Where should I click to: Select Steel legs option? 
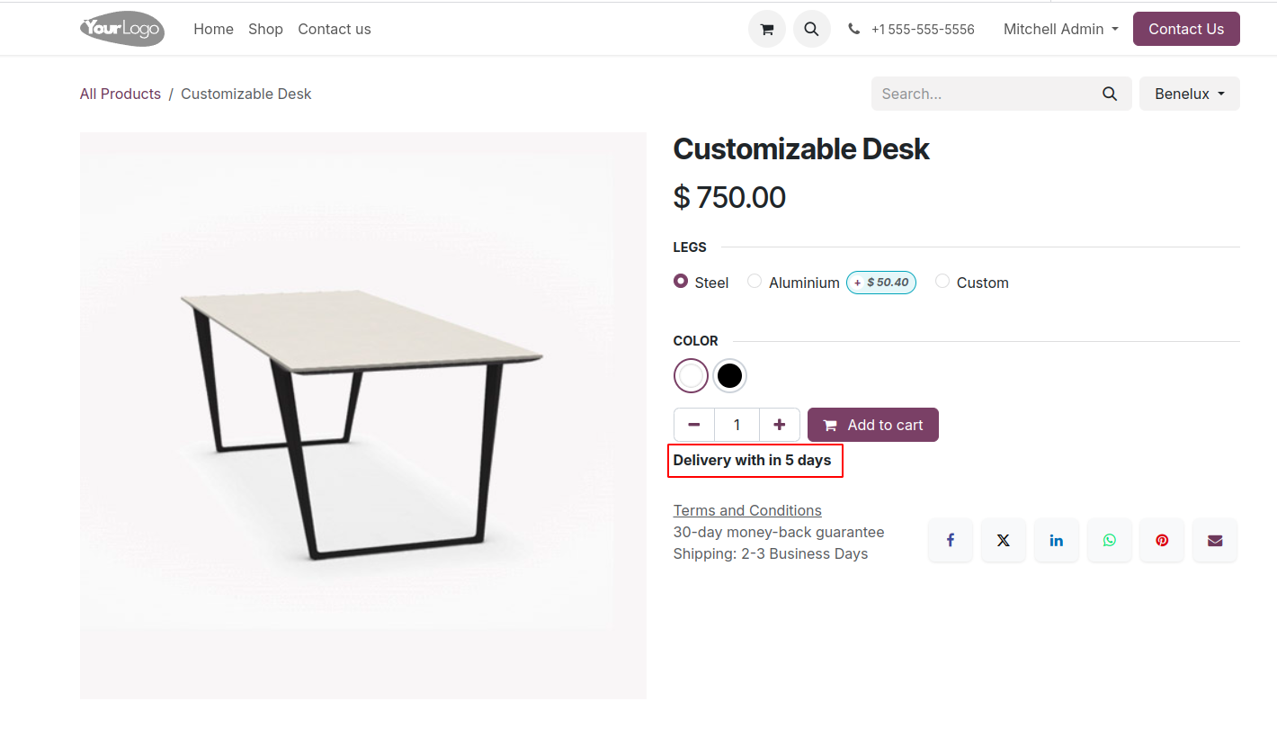681,282
